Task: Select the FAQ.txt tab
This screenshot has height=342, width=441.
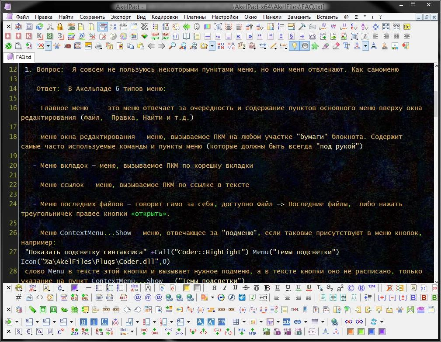Action: tap(19, 57)
